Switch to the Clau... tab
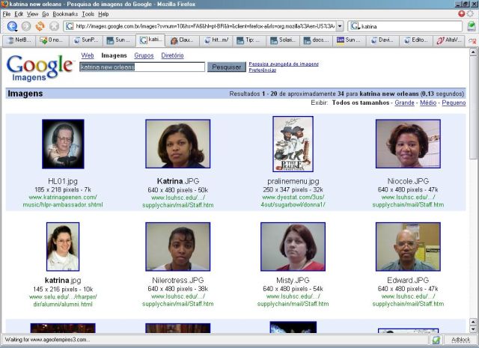479x348 pixels. (x=183, y=40)
